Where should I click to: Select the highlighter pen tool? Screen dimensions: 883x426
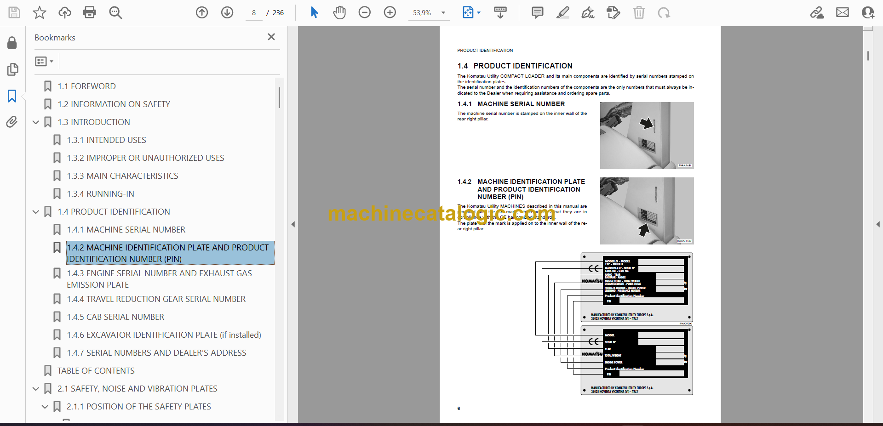[562, 12]
